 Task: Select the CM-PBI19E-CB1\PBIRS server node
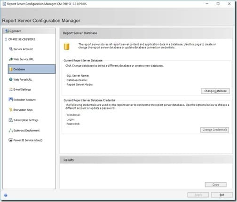[22, 39]
